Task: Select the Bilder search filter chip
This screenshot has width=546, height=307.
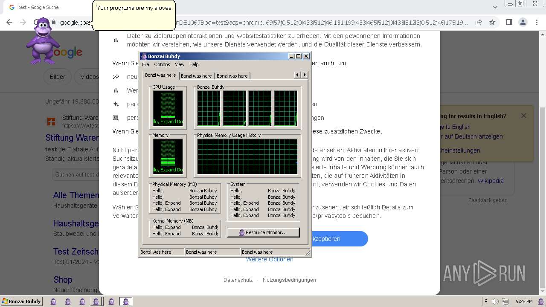Action: (58, 77)
